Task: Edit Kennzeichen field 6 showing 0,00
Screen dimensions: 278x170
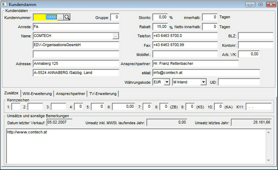Action: tap(123, 107)
